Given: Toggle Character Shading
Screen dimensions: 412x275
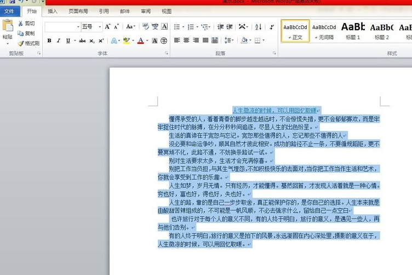Looking at the screenshot, I should pos(154,41).
